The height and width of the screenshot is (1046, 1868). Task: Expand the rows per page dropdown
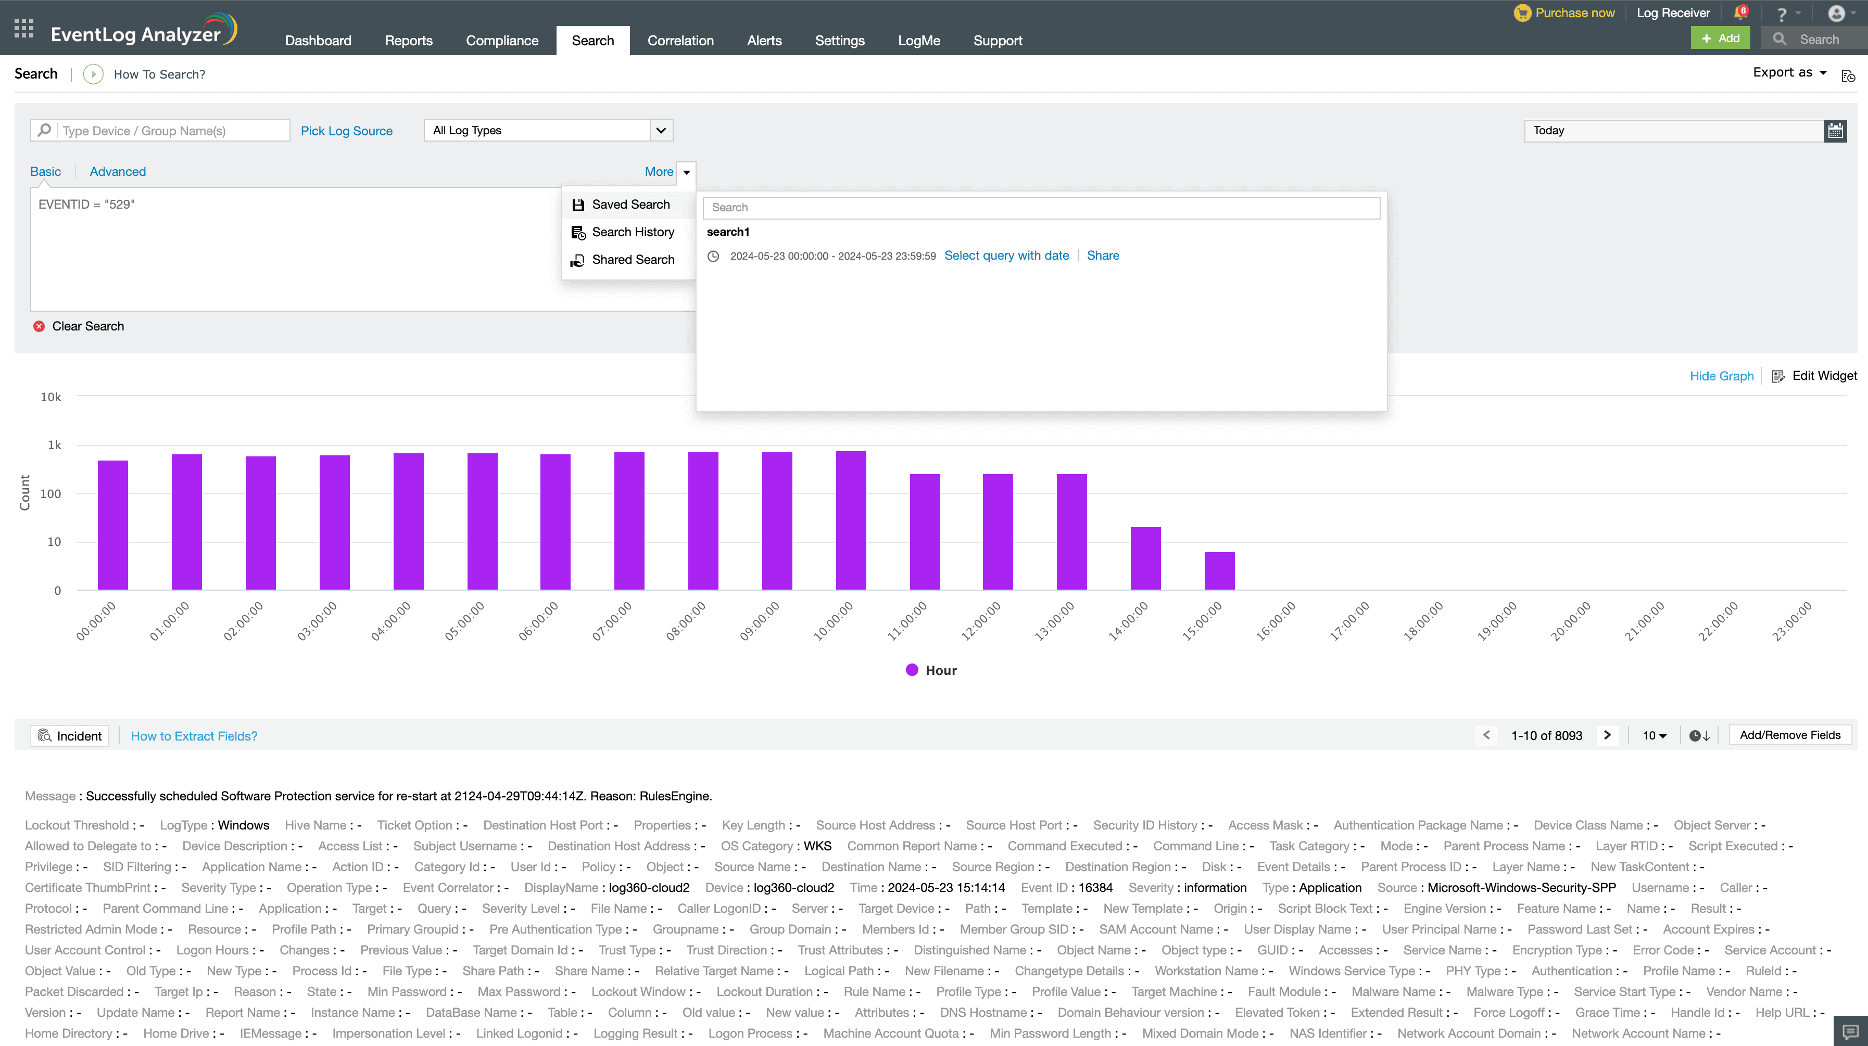click(1654, 736)
